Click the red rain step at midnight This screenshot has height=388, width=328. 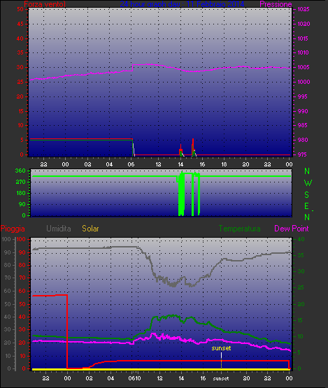pos(67,331)
